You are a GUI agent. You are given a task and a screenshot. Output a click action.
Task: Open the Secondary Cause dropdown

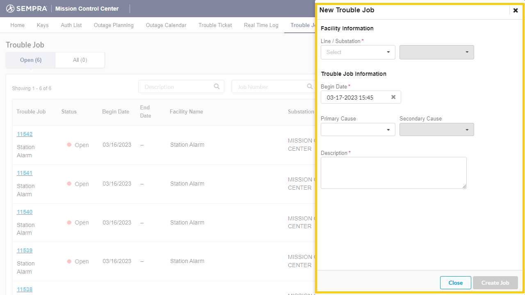click(436, 129)
